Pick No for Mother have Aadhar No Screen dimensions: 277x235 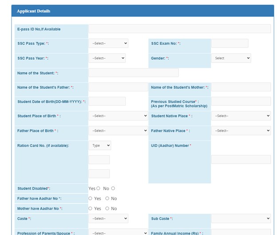107,208
